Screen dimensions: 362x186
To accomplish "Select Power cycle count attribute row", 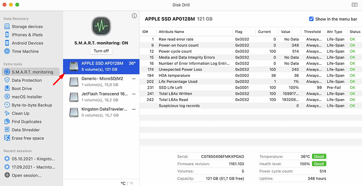I will pos(251,51).
